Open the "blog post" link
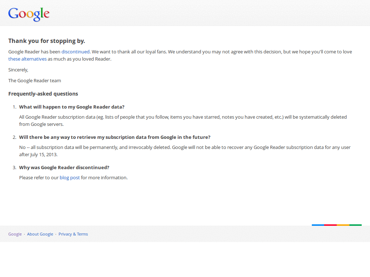This screenshot has height=277, width=370. click(70, 177)
